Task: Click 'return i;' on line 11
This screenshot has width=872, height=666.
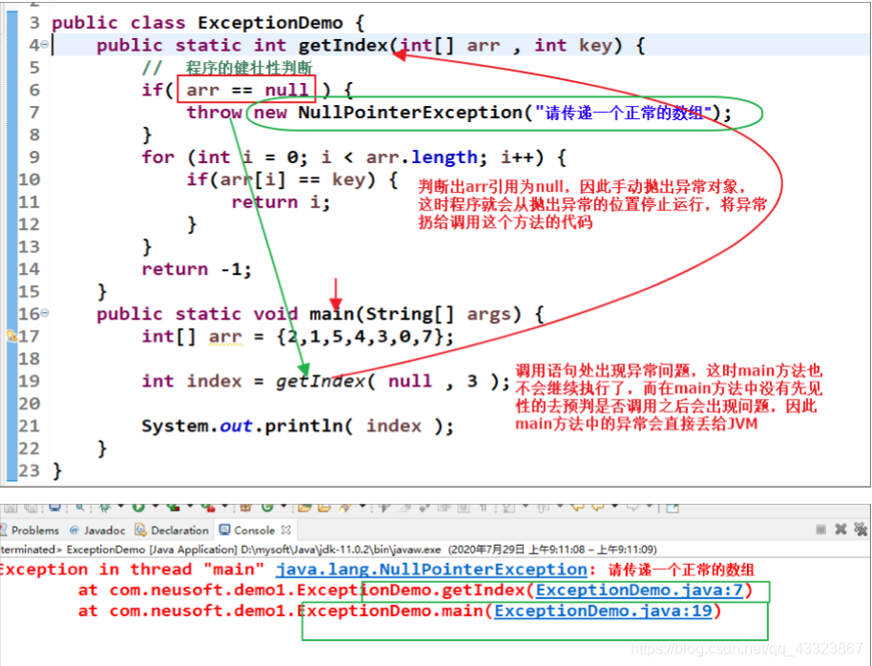Action: point(280,202)
